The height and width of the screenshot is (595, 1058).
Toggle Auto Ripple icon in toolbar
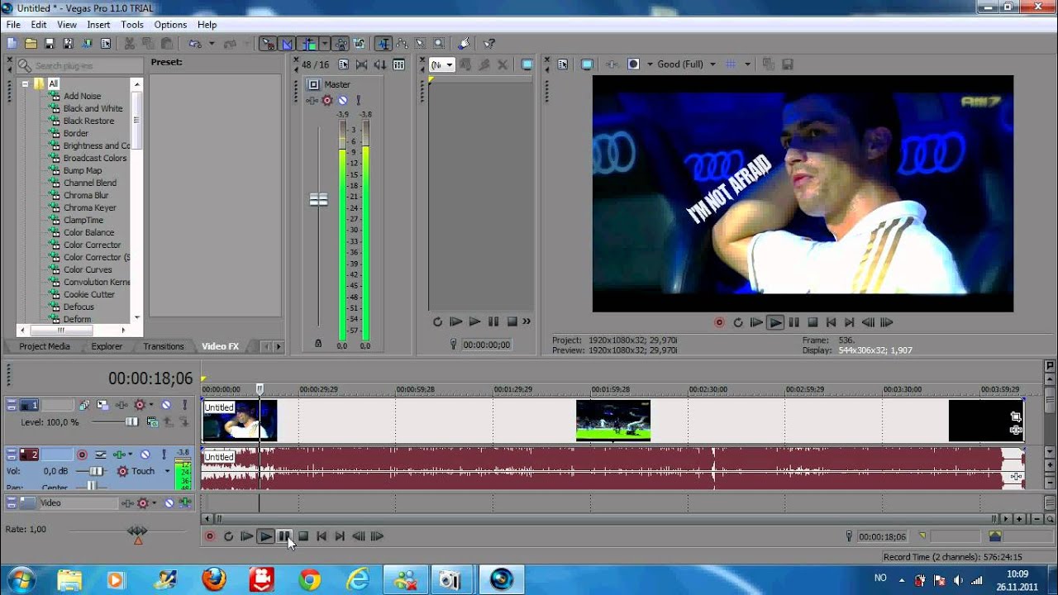[307, 43]
